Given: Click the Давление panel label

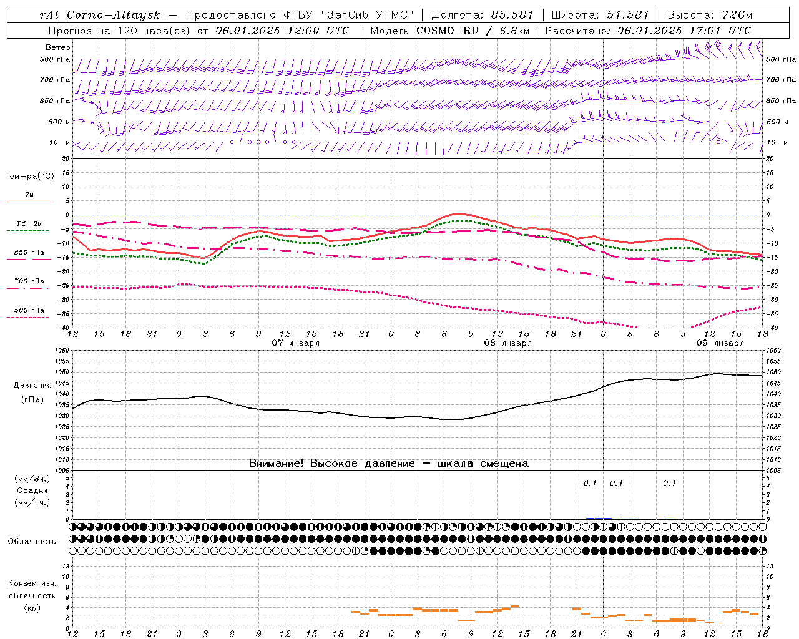Looking at the screenshot, I should point(32,385).
